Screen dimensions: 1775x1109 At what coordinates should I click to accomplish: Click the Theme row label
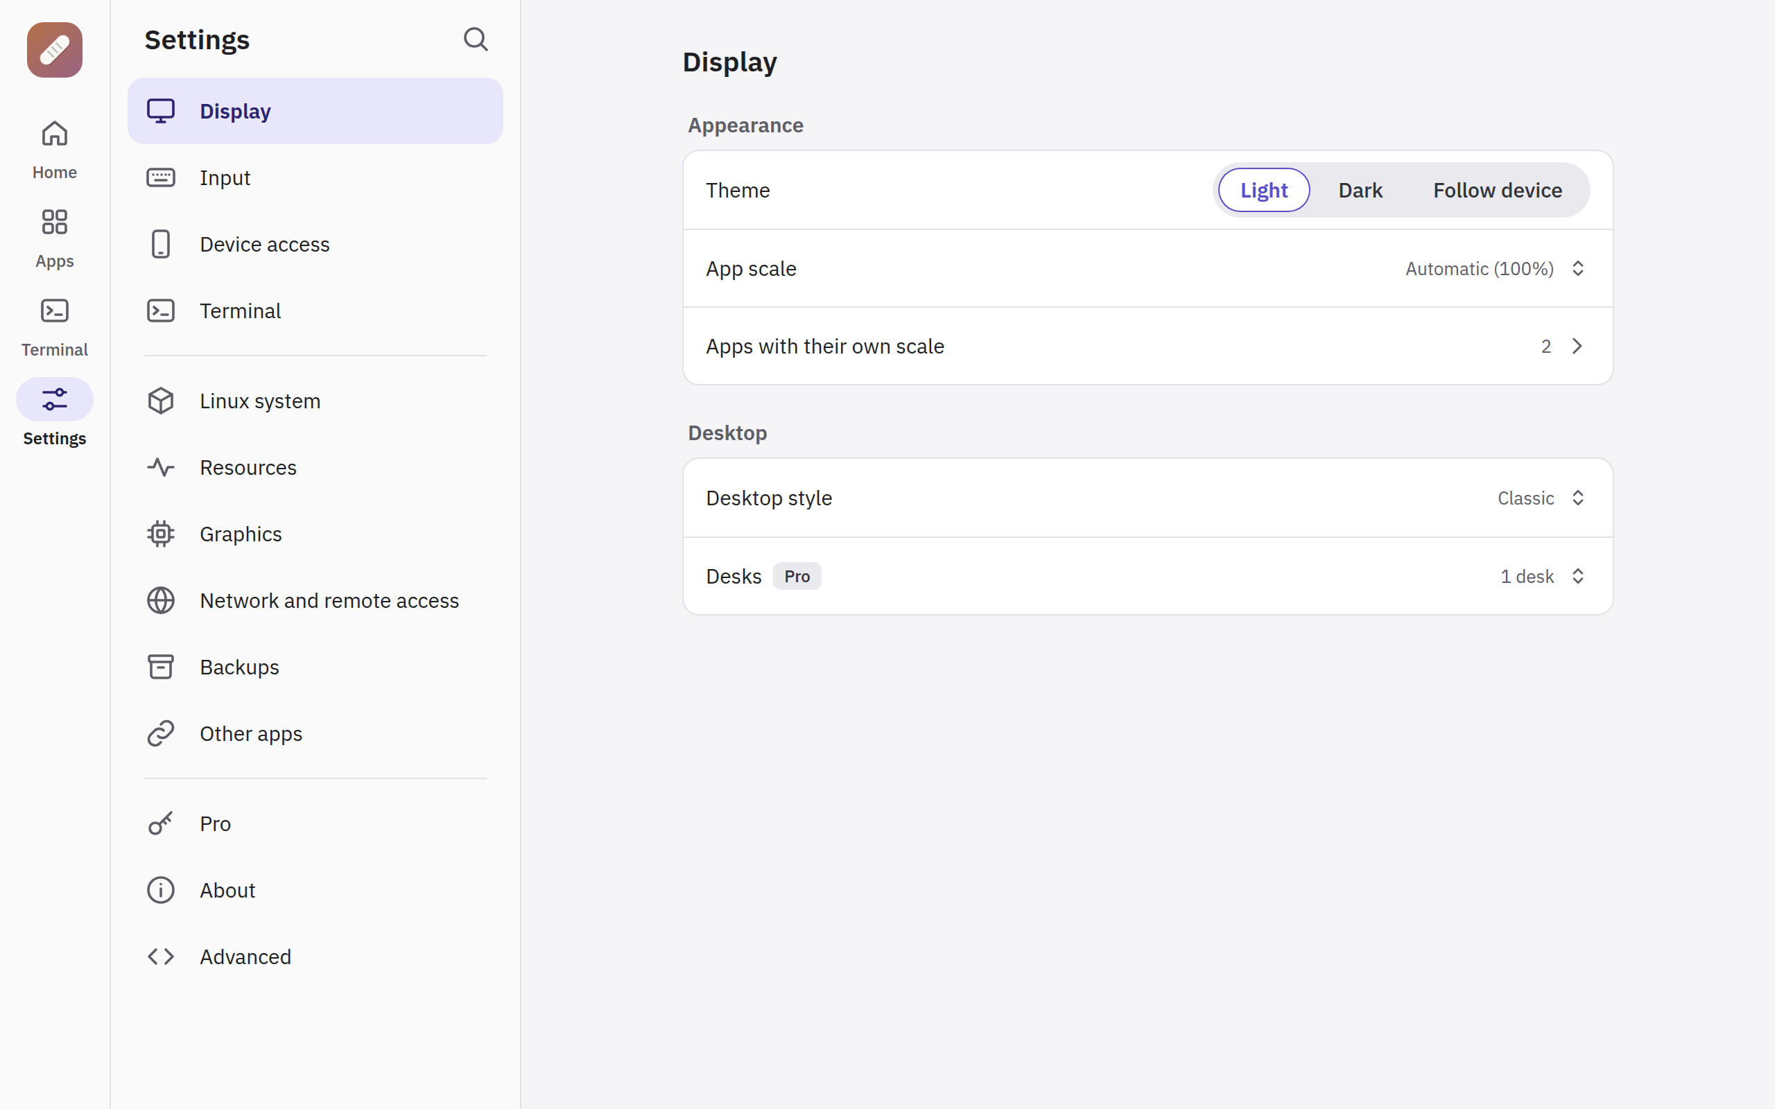pos(737,190)
